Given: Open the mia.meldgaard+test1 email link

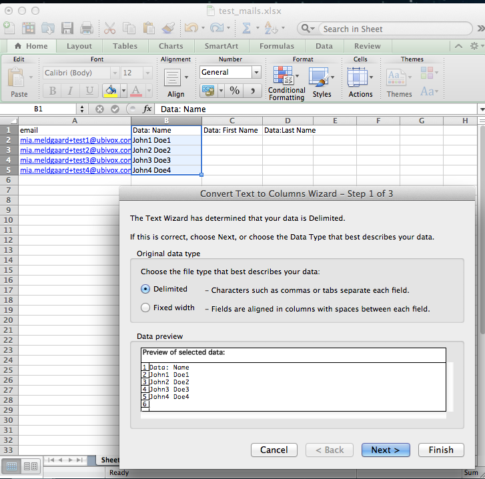Looking at the screenshot, I should [75, 140].
